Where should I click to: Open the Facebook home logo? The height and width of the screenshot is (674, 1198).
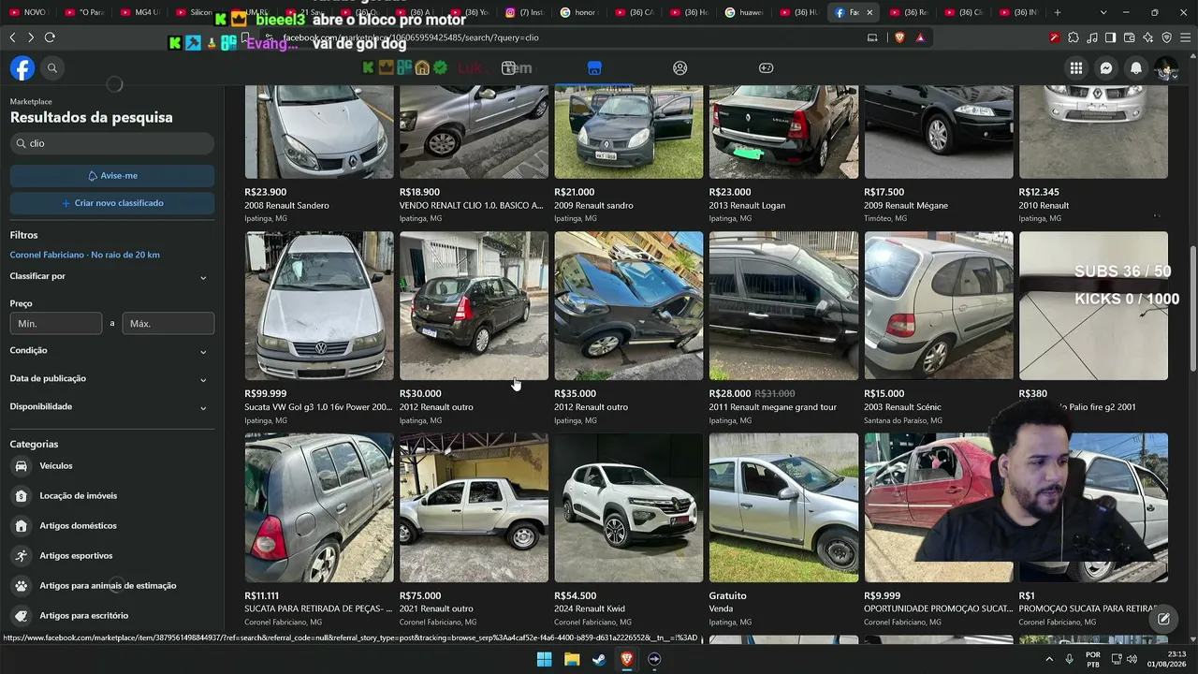point(22,68)
